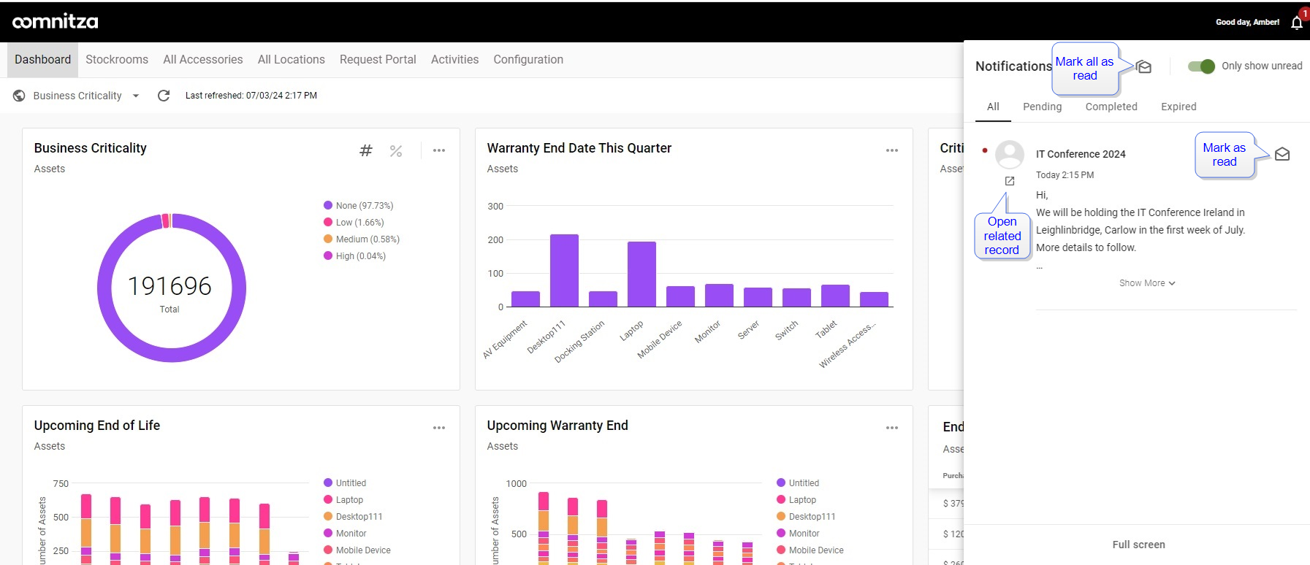Open Upcoming Warranty End options menu
The image size is (1310, 565).
tap(892, 428)
